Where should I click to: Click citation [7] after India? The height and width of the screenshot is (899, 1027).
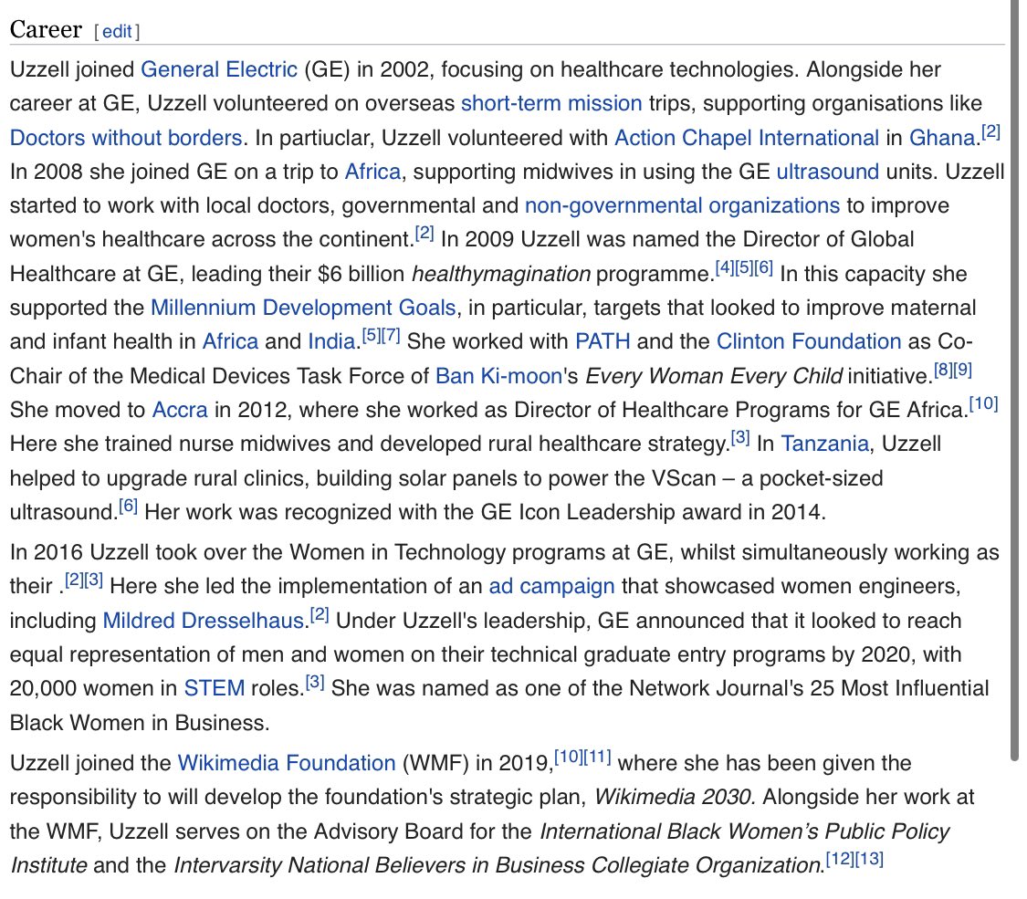[x=391, y=335]
